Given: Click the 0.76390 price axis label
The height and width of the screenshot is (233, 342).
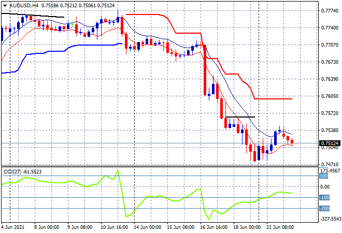Looking at the screenshot, I should click(x=330, y=79).
